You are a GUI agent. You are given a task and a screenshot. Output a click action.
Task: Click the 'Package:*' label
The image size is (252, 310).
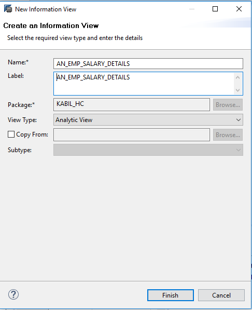[21, 105]
